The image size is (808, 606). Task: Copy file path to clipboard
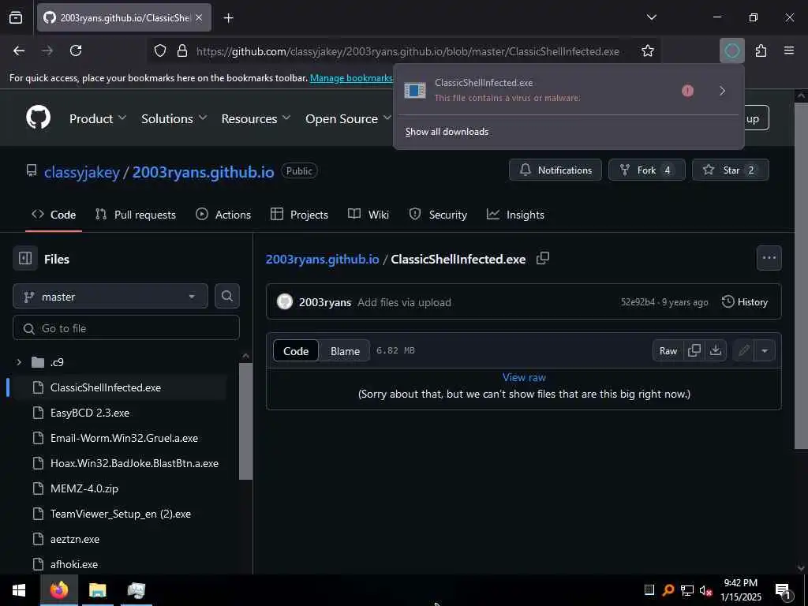coord(543,258)
